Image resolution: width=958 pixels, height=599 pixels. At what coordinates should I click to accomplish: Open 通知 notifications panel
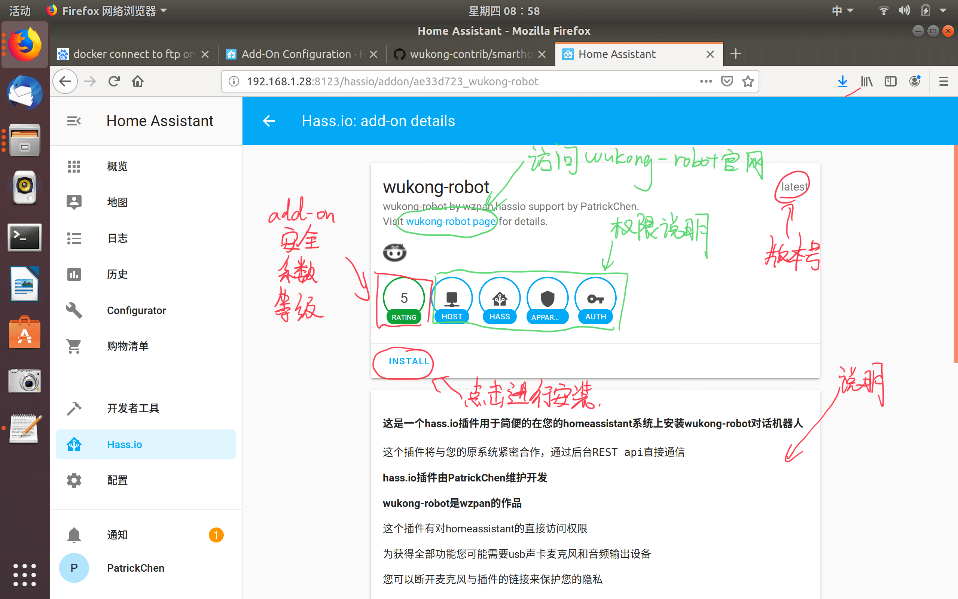point(146,535)
